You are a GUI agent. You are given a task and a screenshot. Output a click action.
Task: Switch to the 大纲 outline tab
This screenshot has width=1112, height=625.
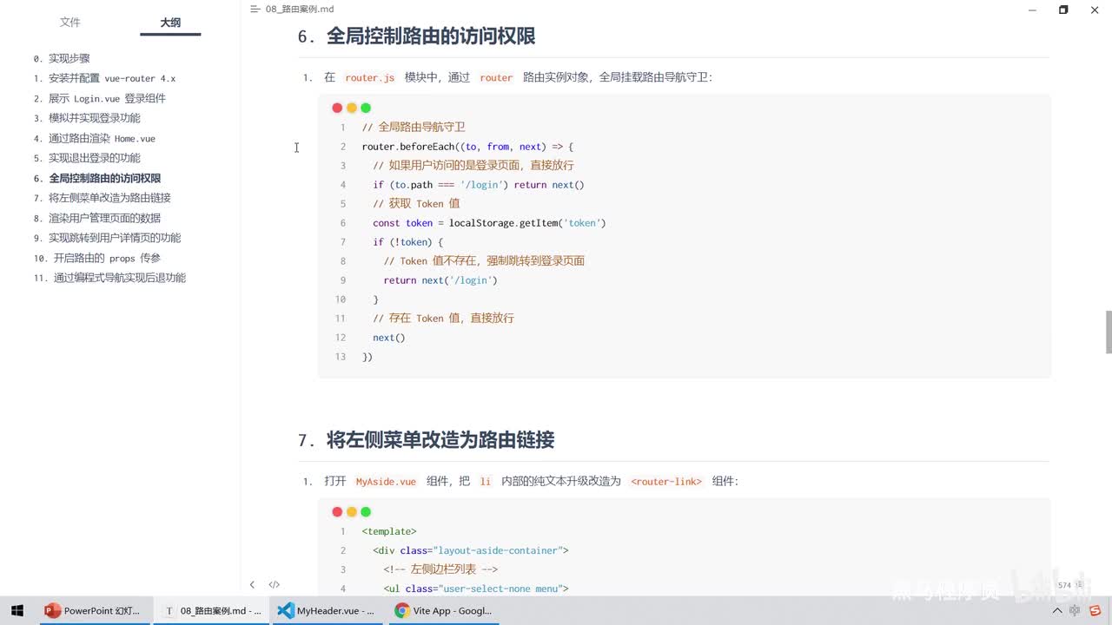[170, 23]
